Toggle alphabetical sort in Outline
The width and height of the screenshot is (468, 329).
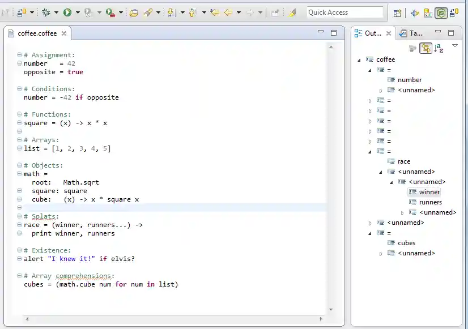(x=439, y=48)
